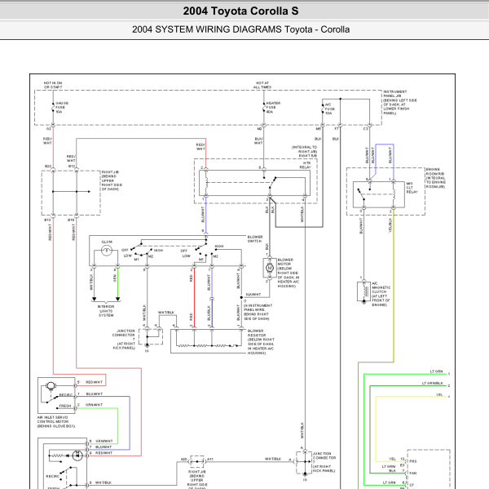Image resolution: width=489 pixels, height=489 pixels.
Task: Click the GRN/WHT label at servo pin 2
Action: (x=94, y=405)
